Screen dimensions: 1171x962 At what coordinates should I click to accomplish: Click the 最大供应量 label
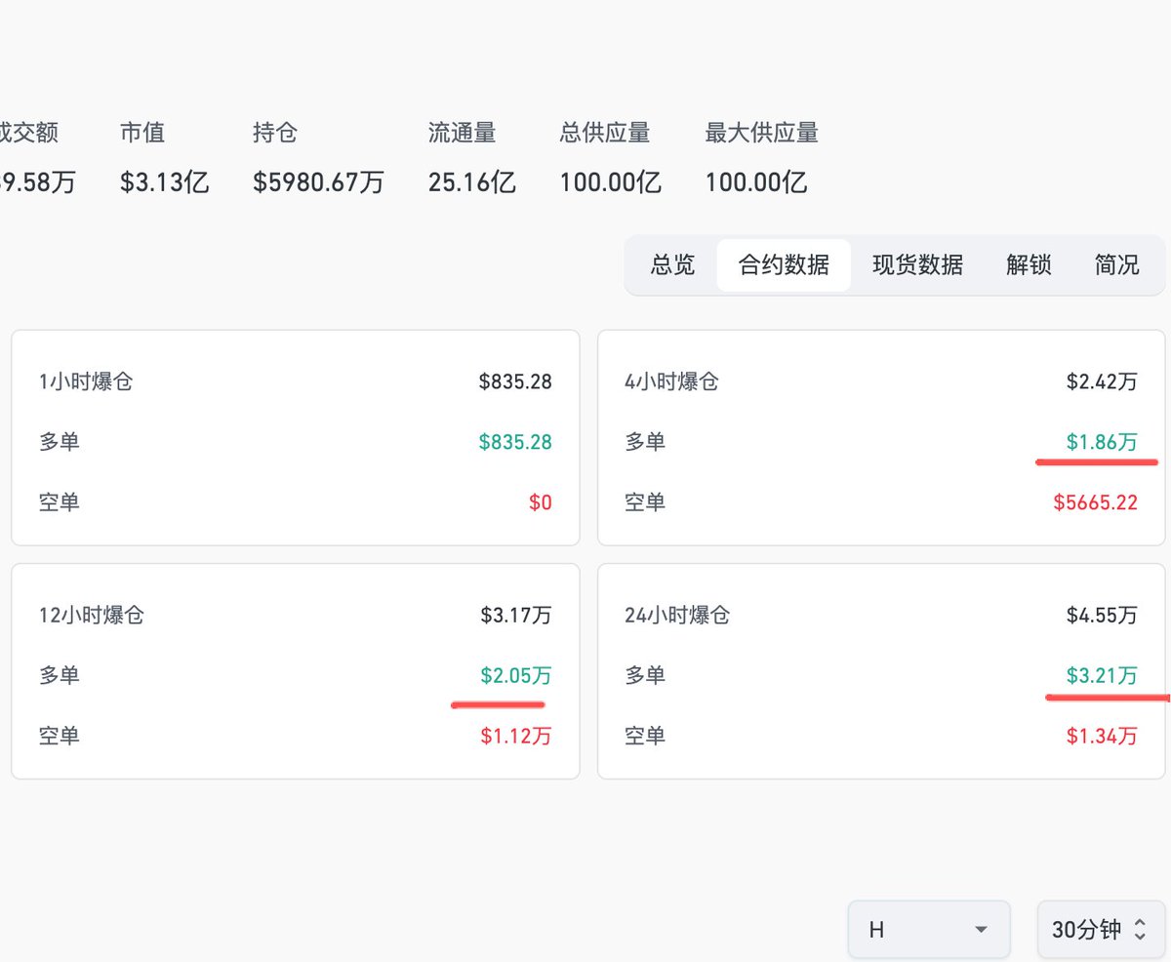[x=761, y=133]
